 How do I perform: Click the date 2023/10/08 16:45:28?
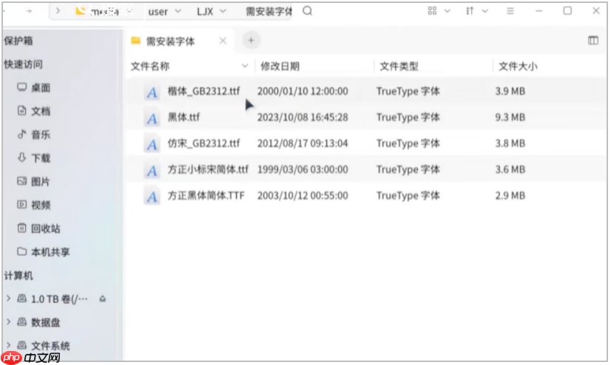(x=303, y=117)
